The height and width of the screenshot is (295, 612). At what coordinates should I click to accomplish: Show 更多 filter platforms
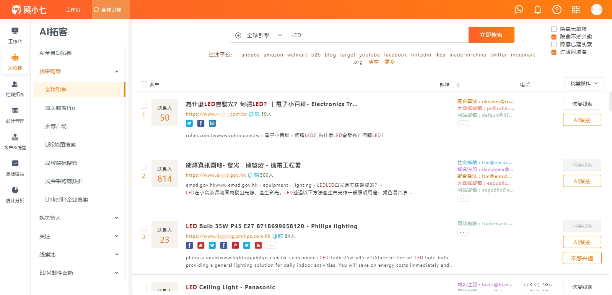point(390,62)
